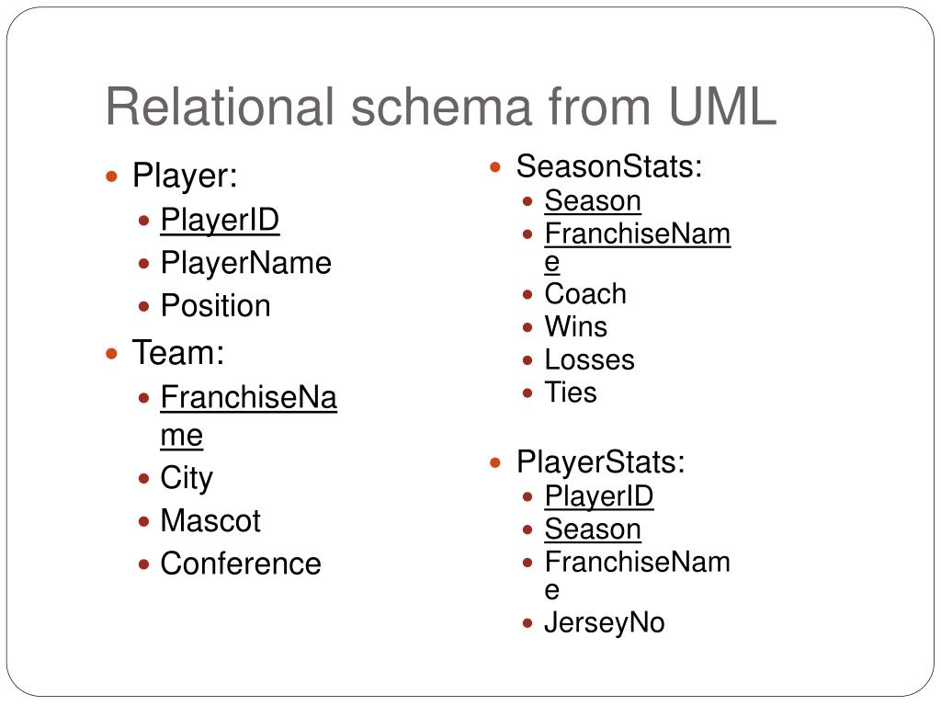The width and height of the screenshot is (941, 706).
Task: Click the Mascot attribute
Action: coord(210,520)
